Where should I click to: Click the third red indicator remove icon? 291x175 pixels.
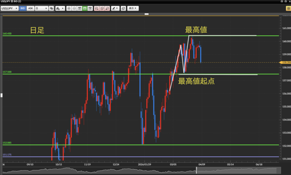(x=107, y=9)
